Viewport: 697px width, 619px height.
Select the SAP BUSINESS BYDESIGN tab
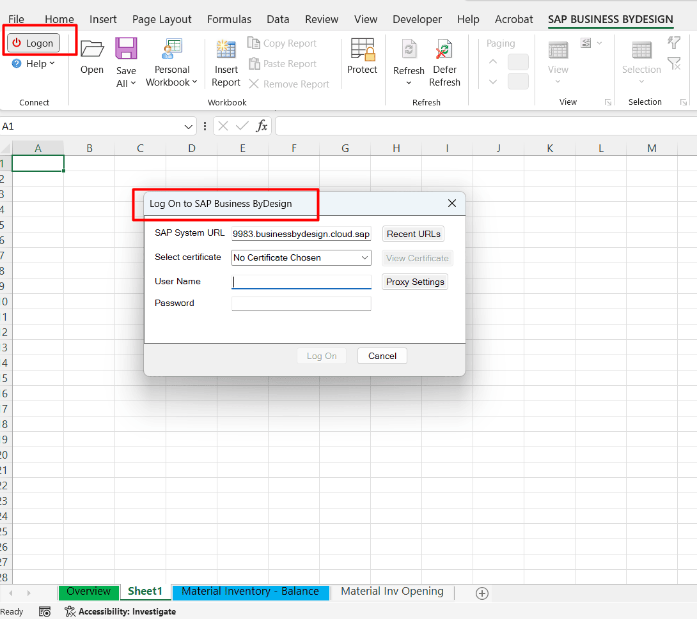click(x=610, y=19)
